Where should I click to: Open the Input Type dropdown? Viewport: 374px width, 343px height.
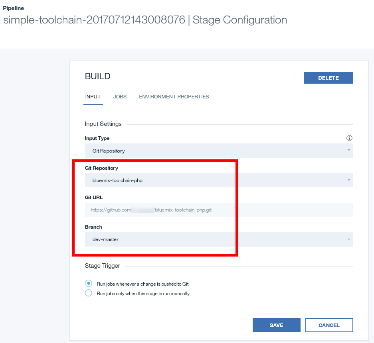tap(219, 151)
